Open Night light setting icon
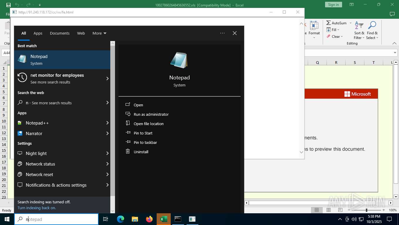 click(20, 153)
